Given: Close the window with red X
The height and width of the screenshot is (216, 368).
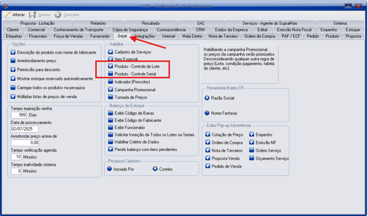Looking at the screenshot, I should pyautogui.click(x=358, y=6).
